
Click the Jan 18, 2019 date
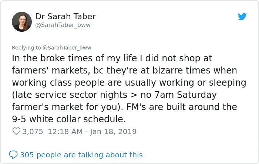tap(113, 131)
